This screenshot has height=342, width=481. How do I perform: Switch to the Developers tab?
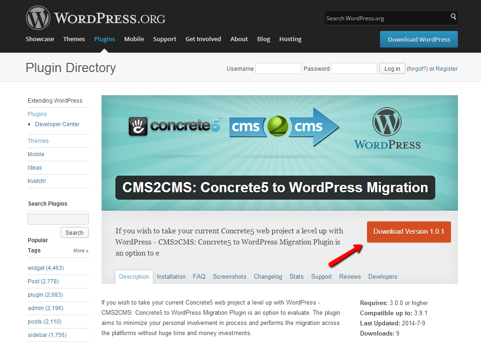[x=383, y=277]
